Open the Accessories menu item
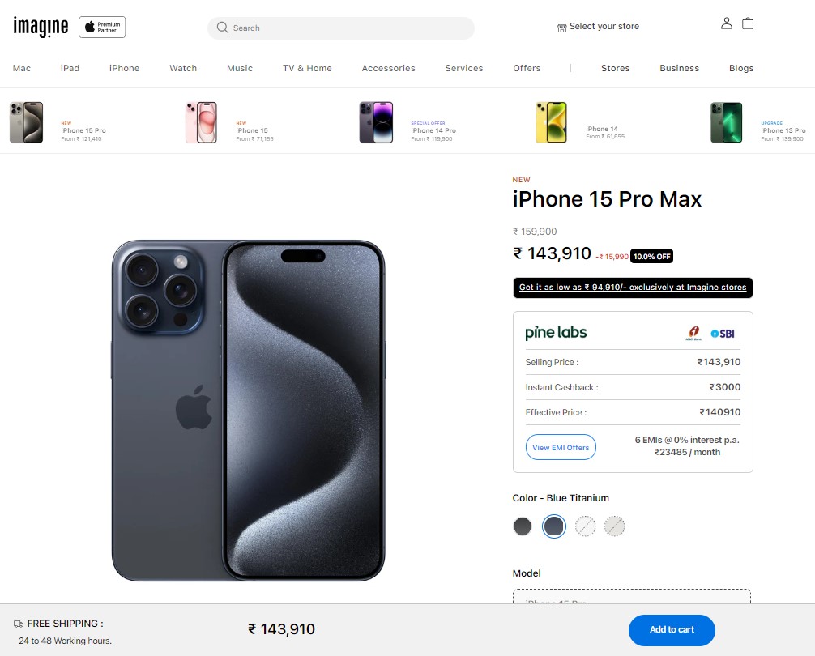The image size is (815, 656). pos(388,68)
